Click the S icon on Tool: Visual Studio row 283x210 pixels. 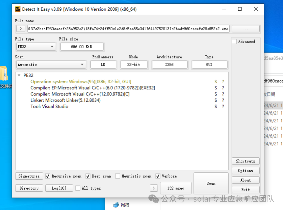[216, 107]
